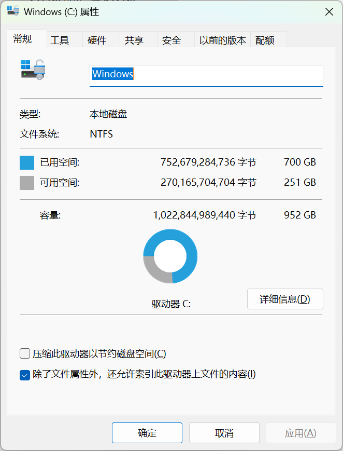Click the 952 GB capacity size

click(x=300, y=215)
